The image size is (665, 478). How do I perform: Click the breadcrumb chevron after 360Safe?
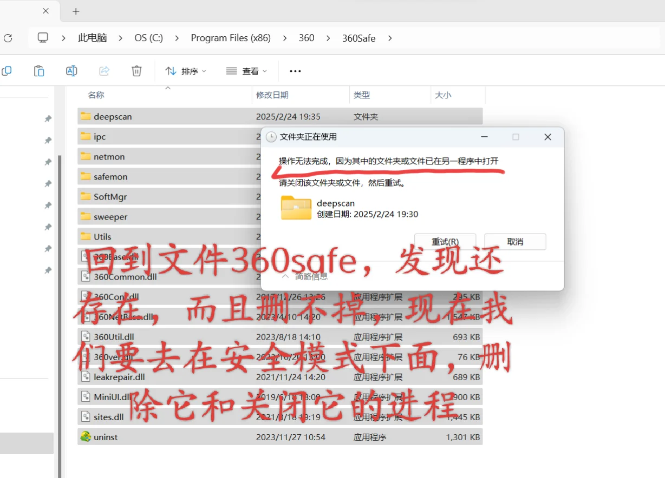tap(389, 38)
